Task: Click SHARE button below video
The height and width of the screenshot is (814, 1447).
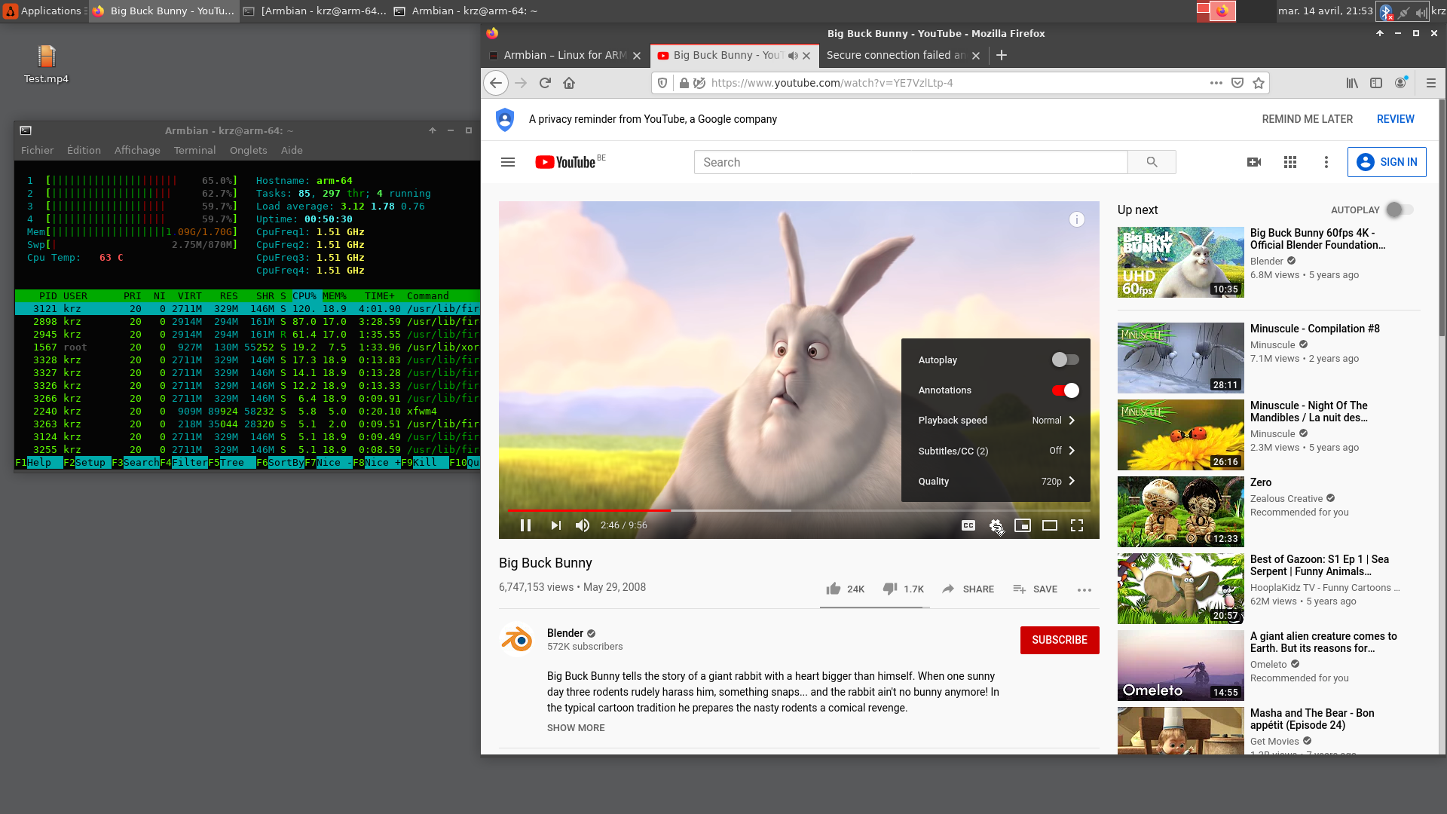Action: (968, 589)
